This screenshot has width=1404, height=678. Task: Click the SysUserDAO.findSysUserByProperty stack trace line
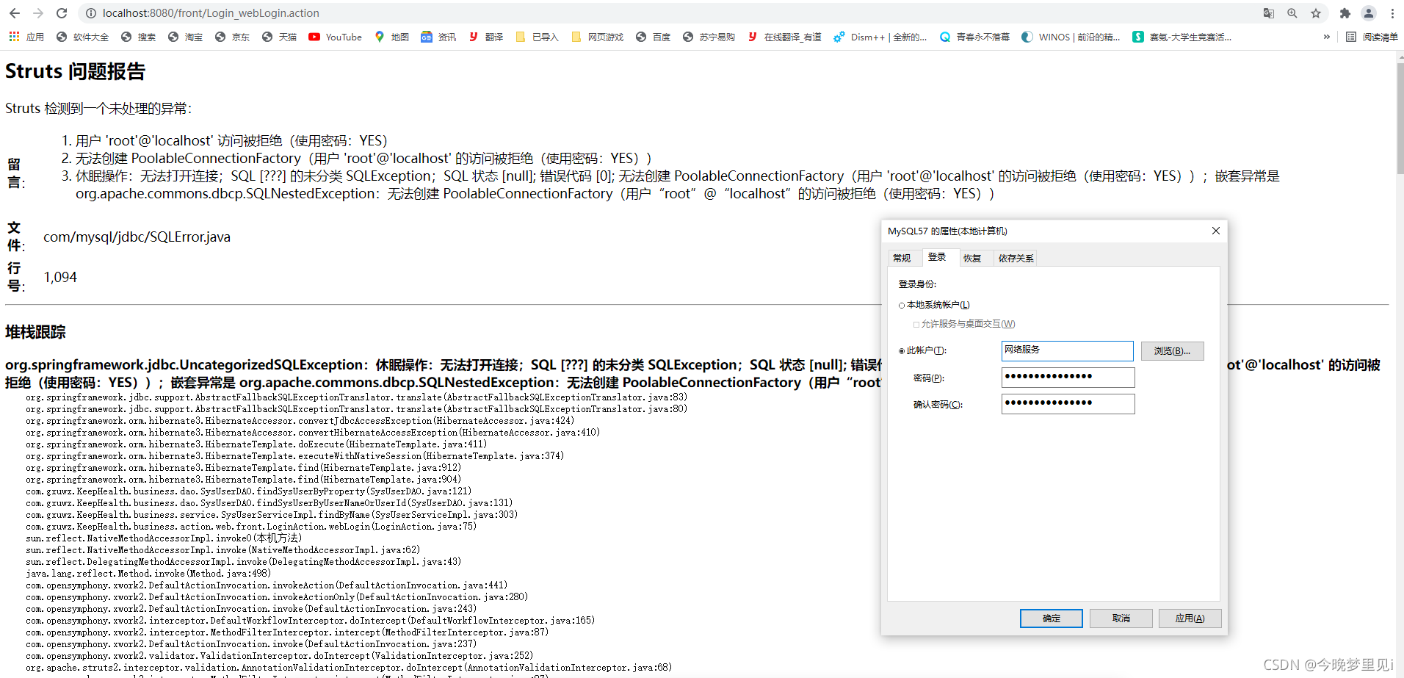click(249, 491)
